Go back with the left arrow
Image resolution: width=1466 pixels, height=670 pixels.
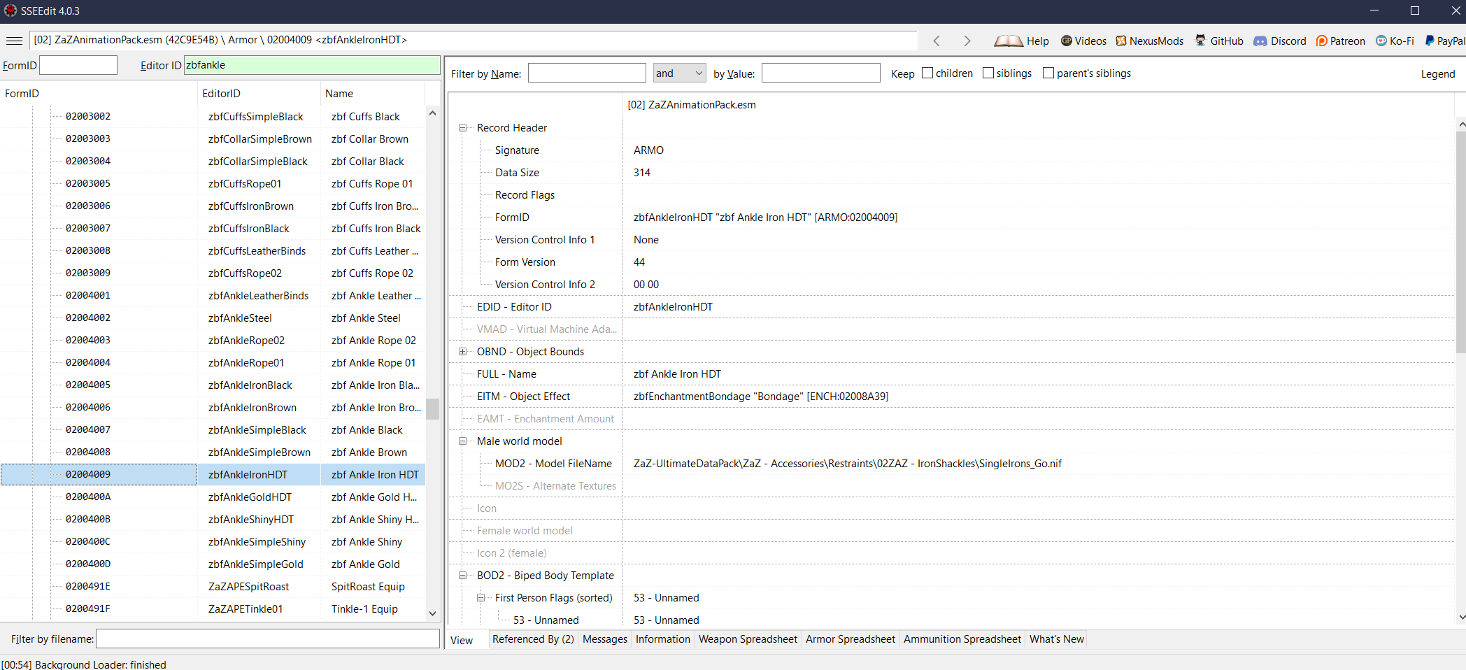point(937,41)
